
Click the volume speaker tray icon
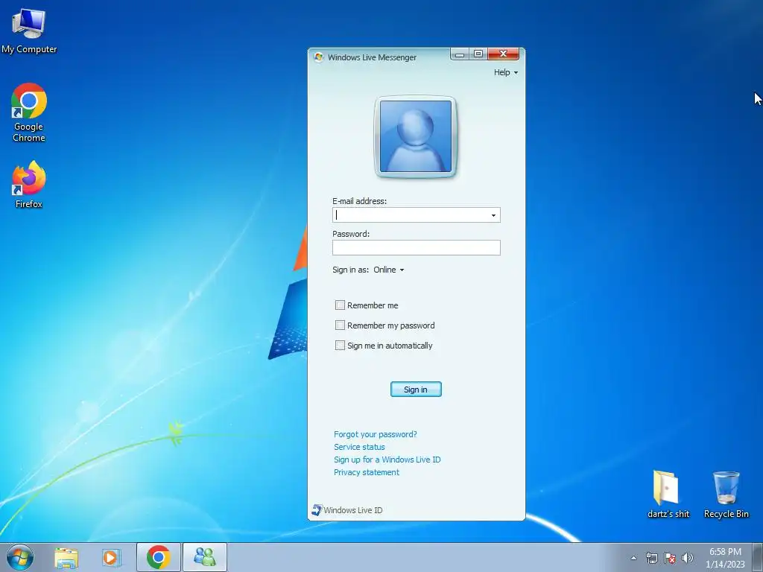click(x=687, y=559)
